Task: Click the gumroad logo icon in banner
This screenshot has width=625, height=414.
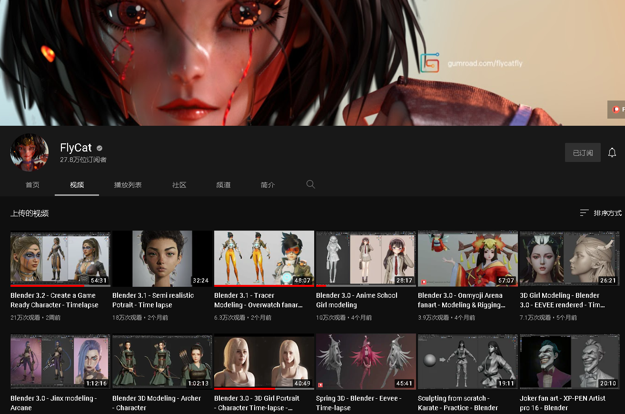Action: pos(429,63)
